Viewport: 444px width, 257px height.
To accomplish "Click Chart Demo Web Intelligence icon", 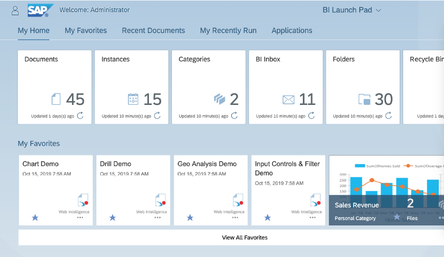I will pos(83,200).
